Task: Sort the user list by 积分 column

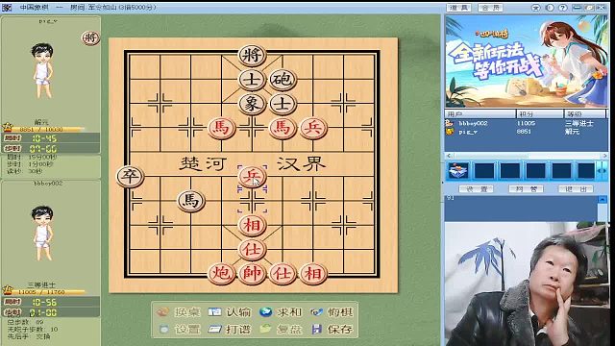Action: click(x=540, y=113)
